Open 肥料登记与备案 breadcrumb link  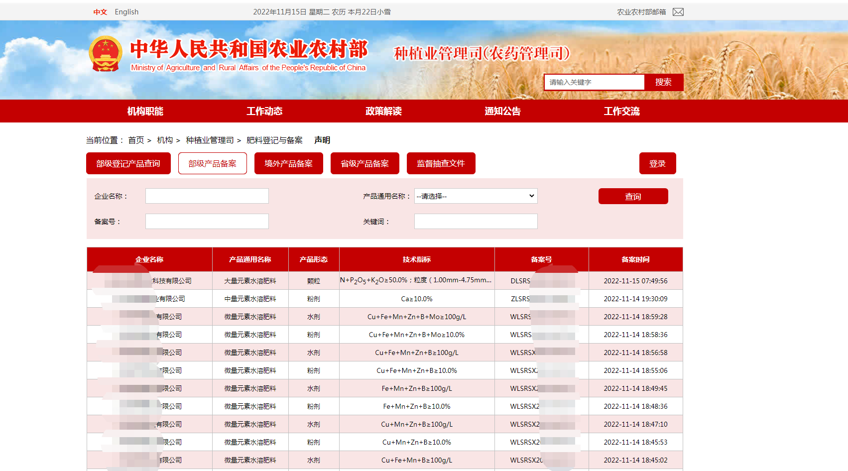[x=274, y=140]
